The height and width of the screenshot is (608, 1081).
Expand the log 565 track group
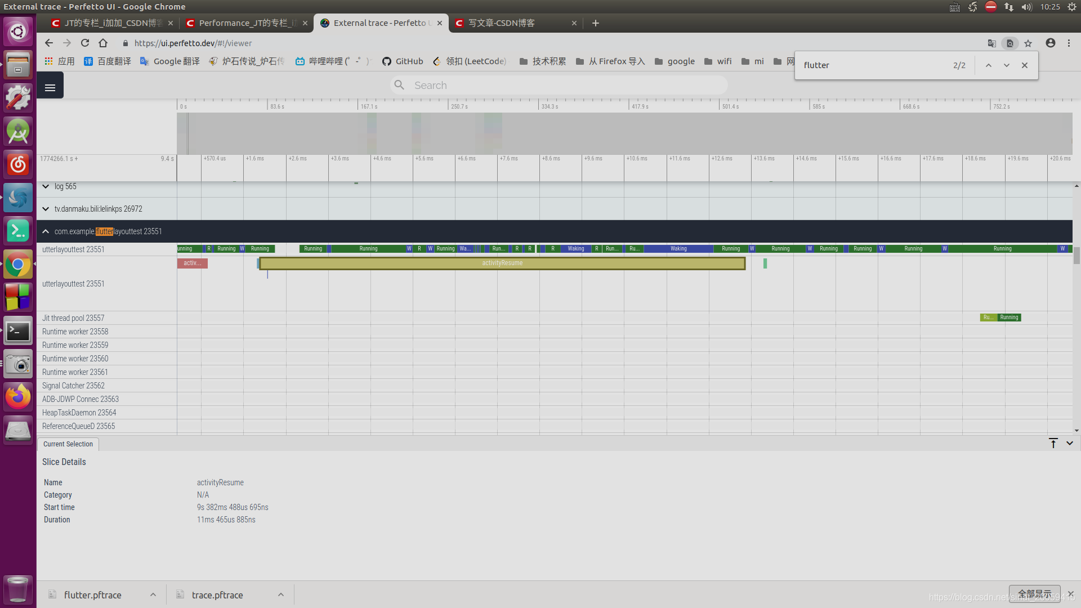46,186
